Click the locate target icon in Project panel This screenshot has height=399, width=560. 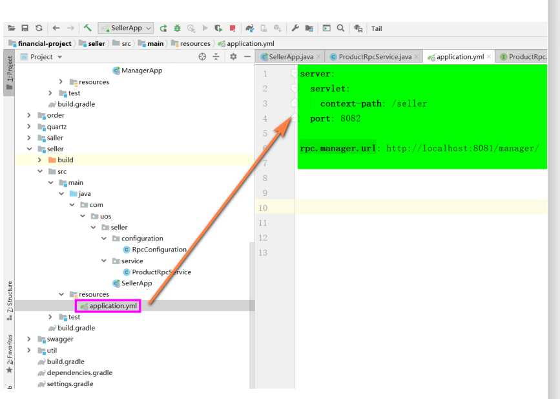(202, 57)
